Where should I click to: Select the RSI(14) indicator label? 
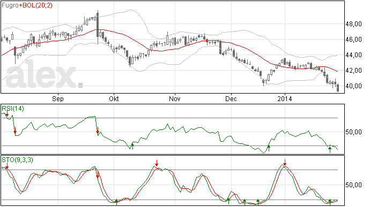[13, 109]
